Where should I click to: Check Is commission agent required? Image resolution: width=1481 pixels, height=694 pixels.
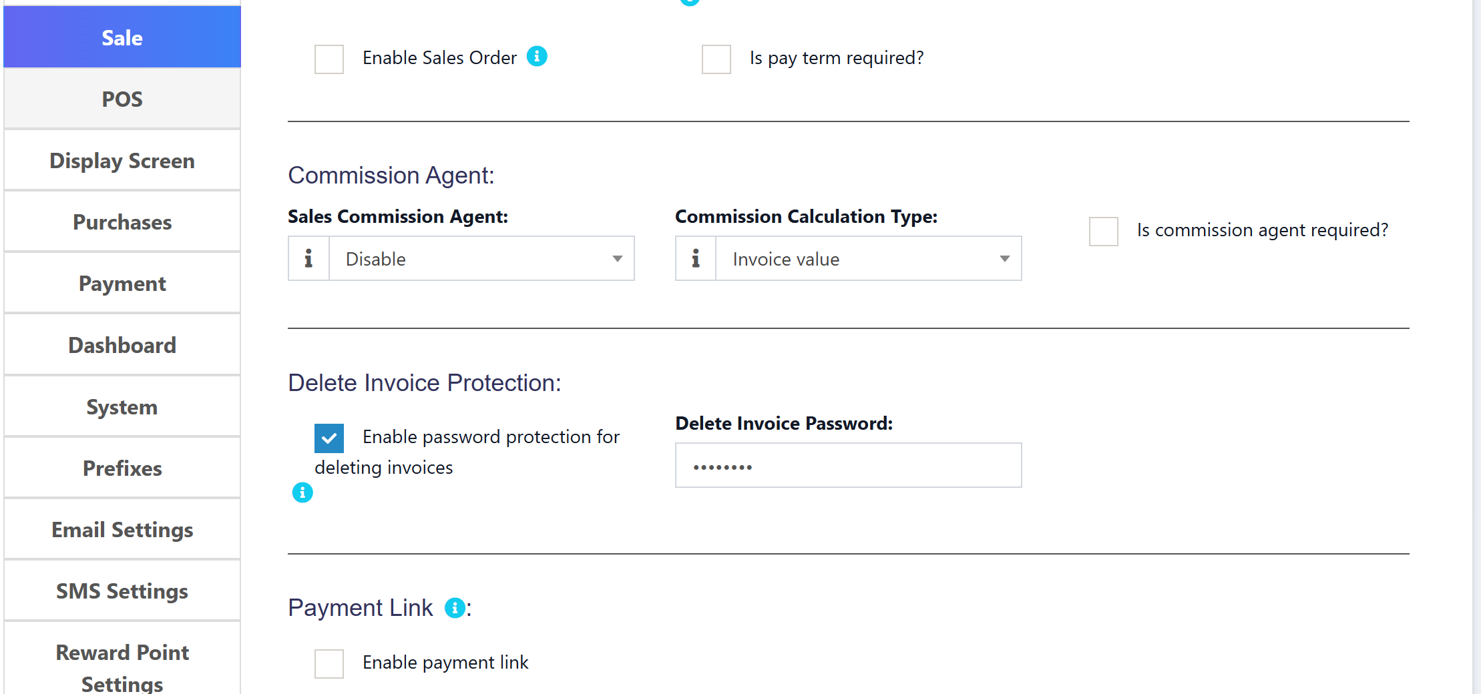tap(1102, 232)
